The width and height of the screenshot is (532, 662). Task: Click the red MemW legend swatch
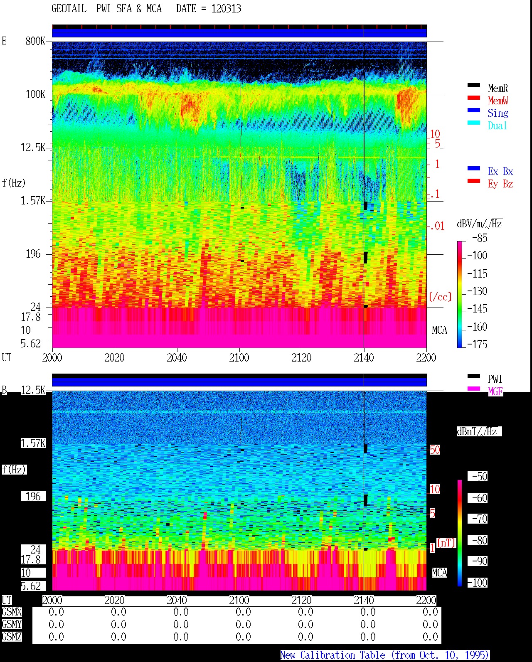click(x=473, y=98)
